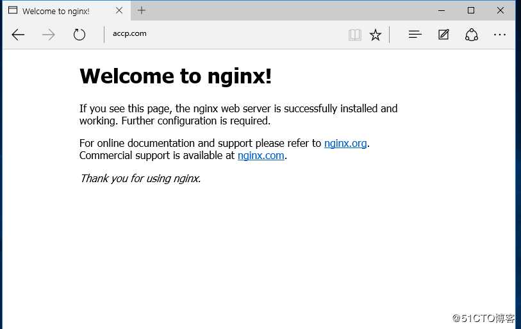This screenshot has height=329, width=521.
Task: Make a Web Note with the pen icon
Action: coord(443,34)
